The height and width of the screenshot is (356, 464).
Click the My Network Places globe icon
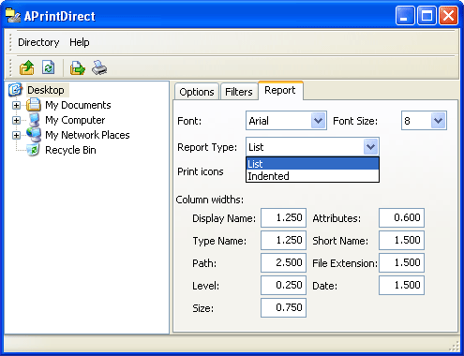click(x=34, y=135)
